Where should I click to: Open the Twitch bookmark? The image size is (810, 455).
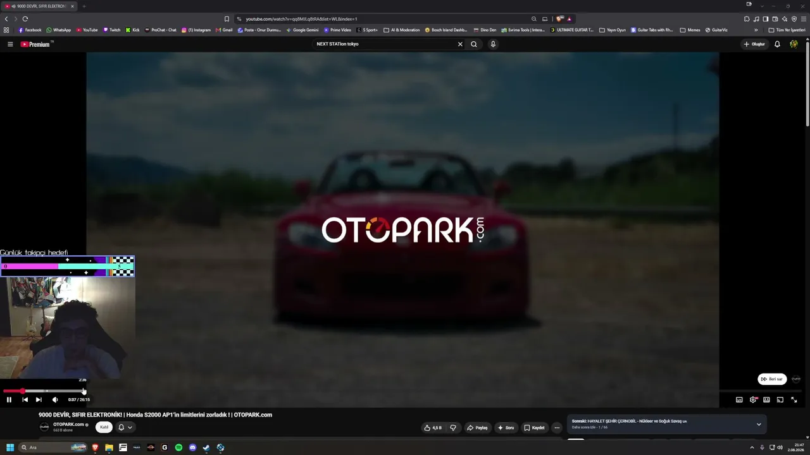[x=111, y=30]
